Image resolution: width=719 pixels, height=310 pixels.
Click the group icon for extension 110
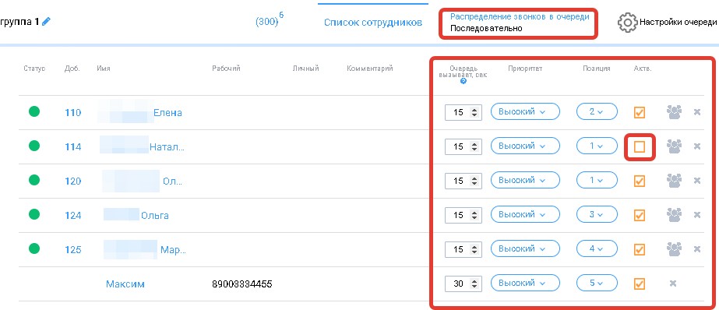click(674, 112)
